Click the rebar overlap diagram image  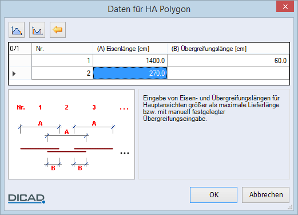pyautogui.click(x=71, y=134)
